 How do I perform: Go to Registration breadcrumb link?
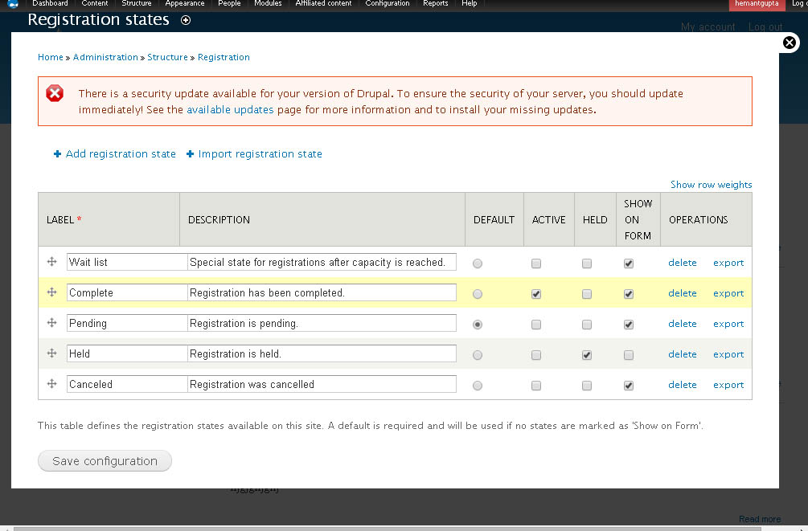(x=224, y=57)
